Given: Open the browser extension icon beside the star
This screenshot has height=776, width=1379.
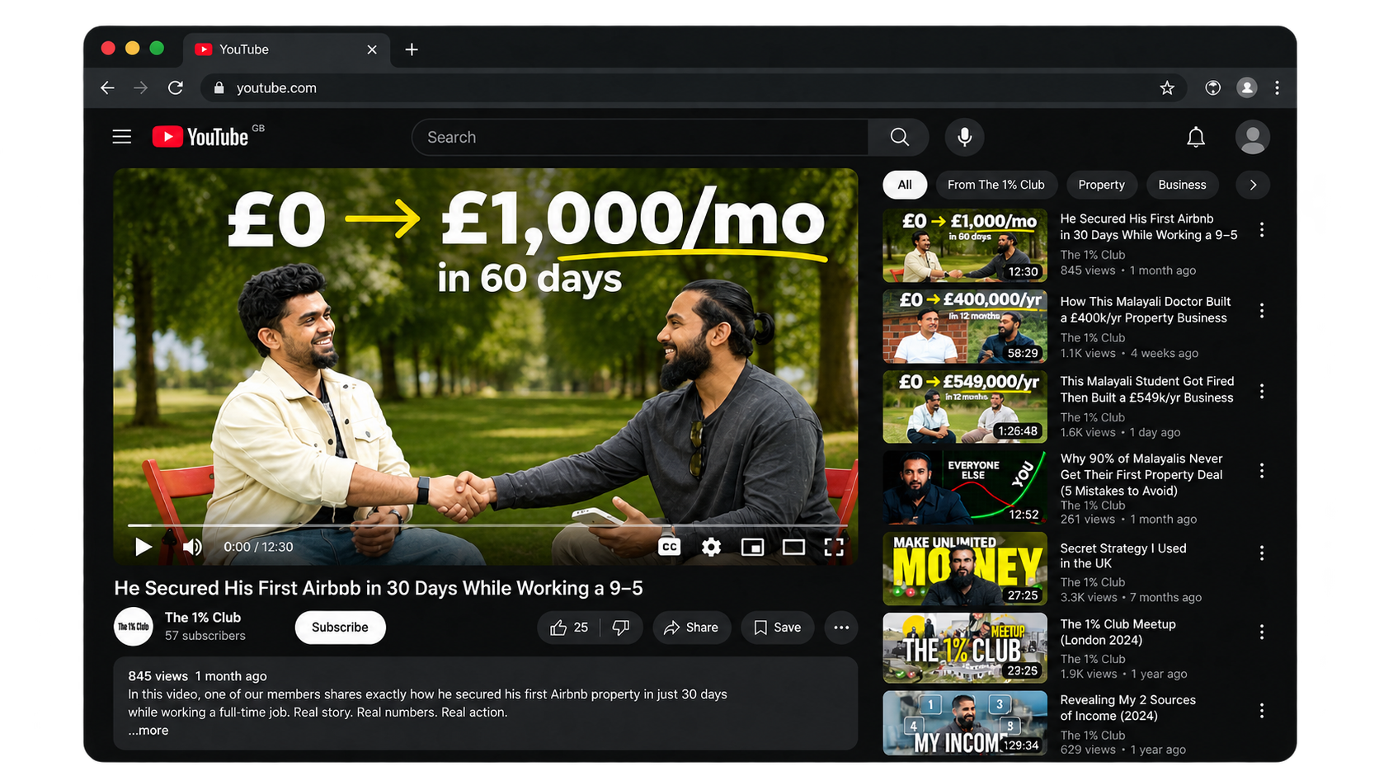Looking at the screenshot, I should 1212,87.
